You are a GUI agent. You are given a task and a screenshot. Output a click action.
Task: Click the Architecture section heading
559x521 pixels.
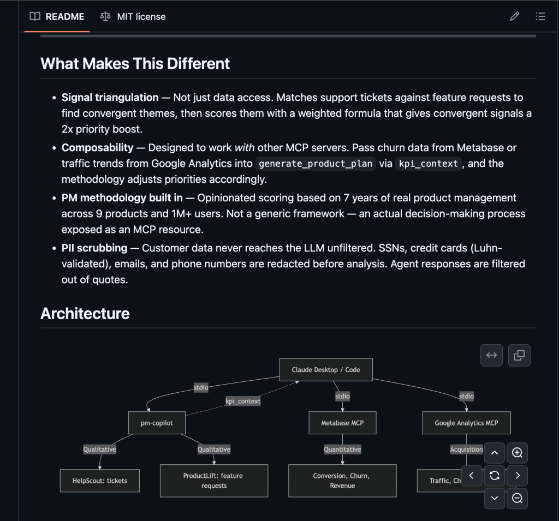click(x=85, y=314)
